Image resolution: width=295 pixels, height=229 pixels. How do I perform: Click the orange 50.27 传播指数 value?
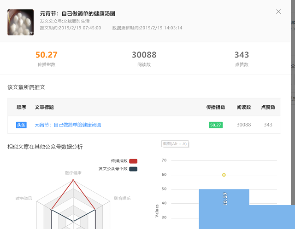coord(47,55)
